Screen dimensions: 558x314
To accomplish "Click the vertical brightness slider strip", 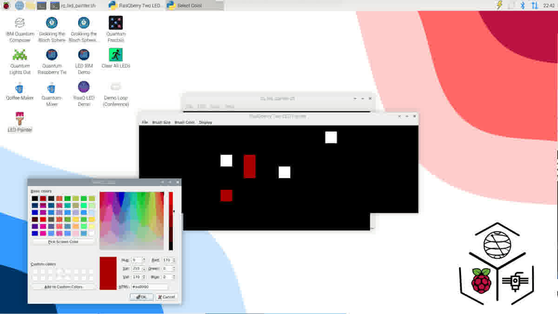I will (171, 221).
